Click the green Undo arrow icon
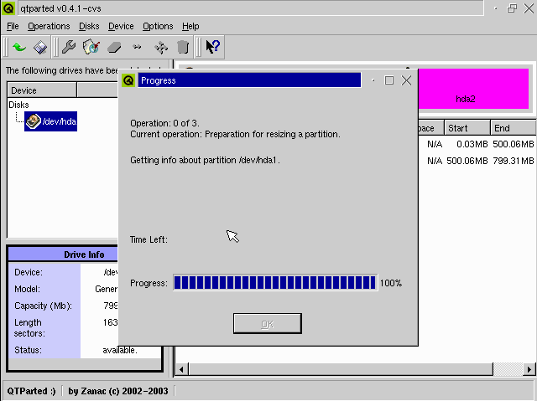 [x=19, y=47]
